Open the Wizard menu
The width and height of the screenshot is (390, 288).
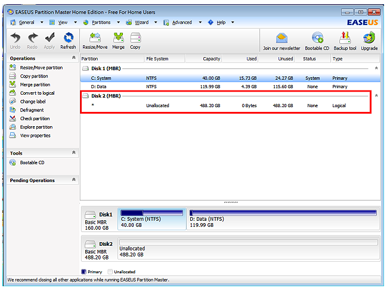(141, 23)
